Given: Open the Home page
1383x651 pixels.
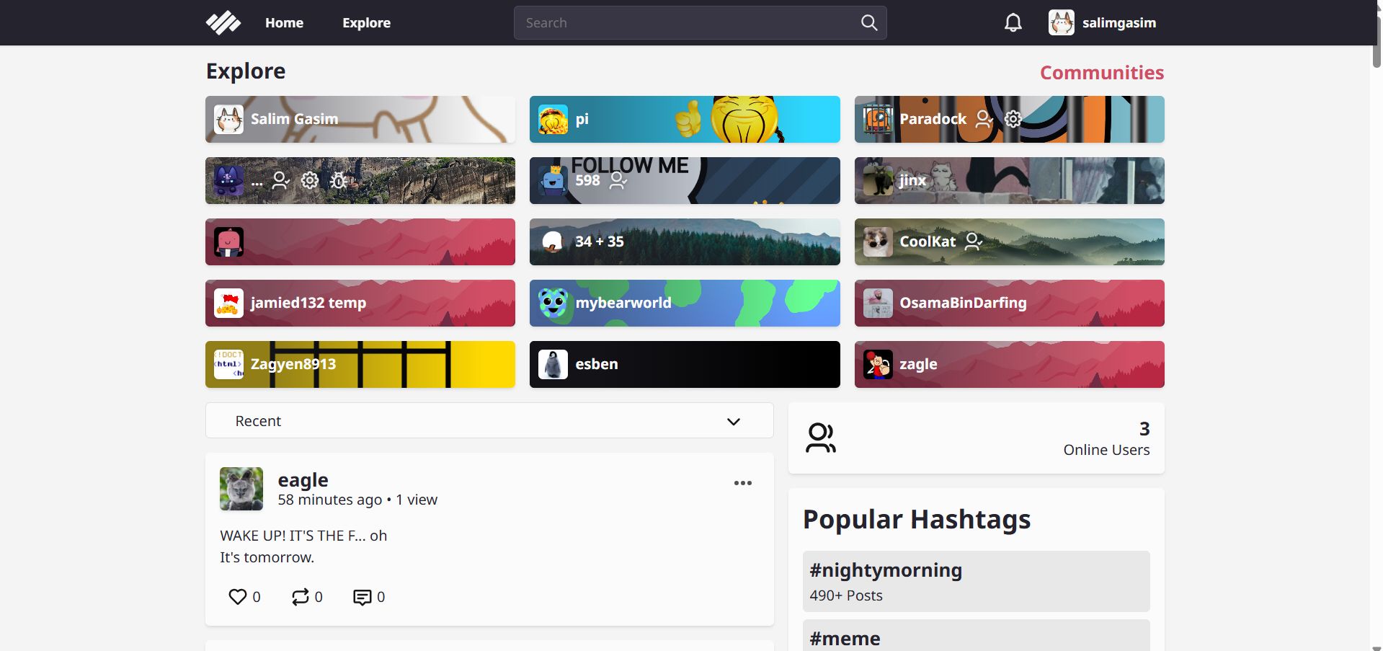Looking at the screenshot, I should [284, 23].
